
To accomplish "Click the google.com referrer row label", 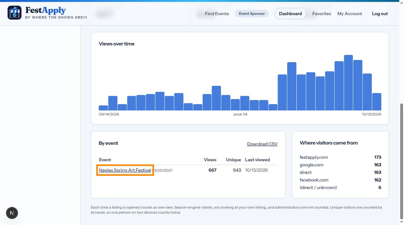I will (x=311, y=165).
